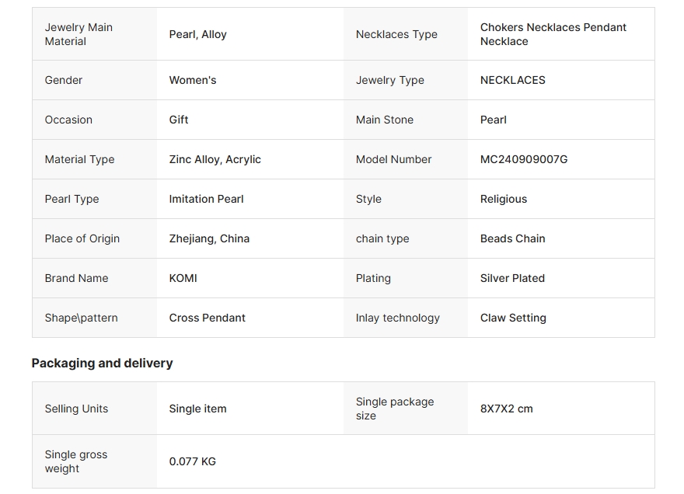This screenshot has height=494, width=684.
Task: Click the 'Silver Plated' plating value
Action: [x=512, y=278]
